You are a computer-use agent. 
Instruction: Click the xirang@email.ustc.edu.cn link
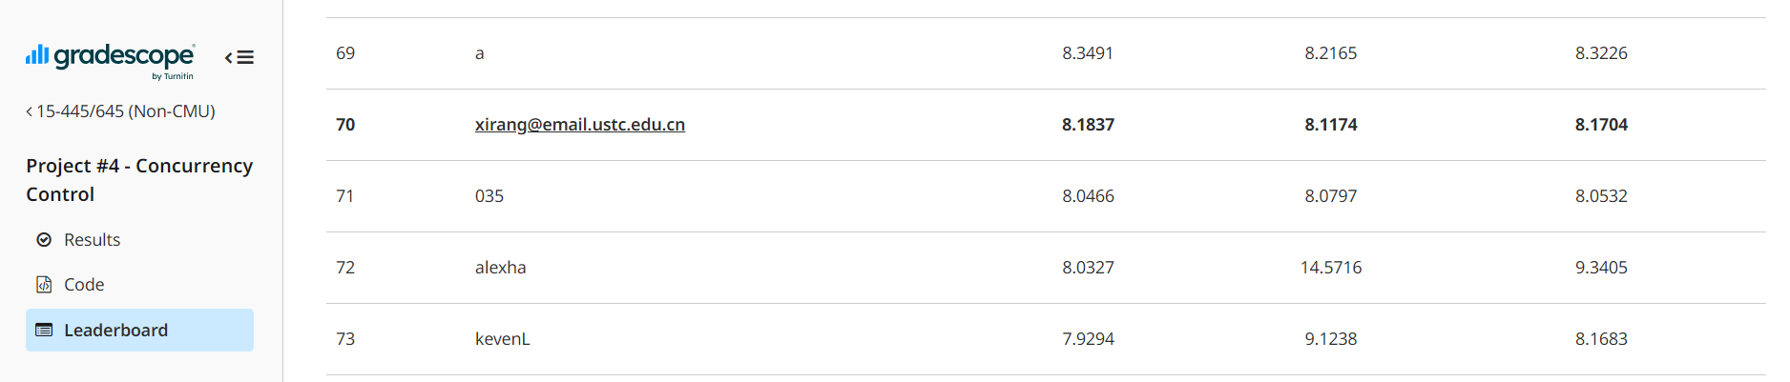click(x=579, y=125)
